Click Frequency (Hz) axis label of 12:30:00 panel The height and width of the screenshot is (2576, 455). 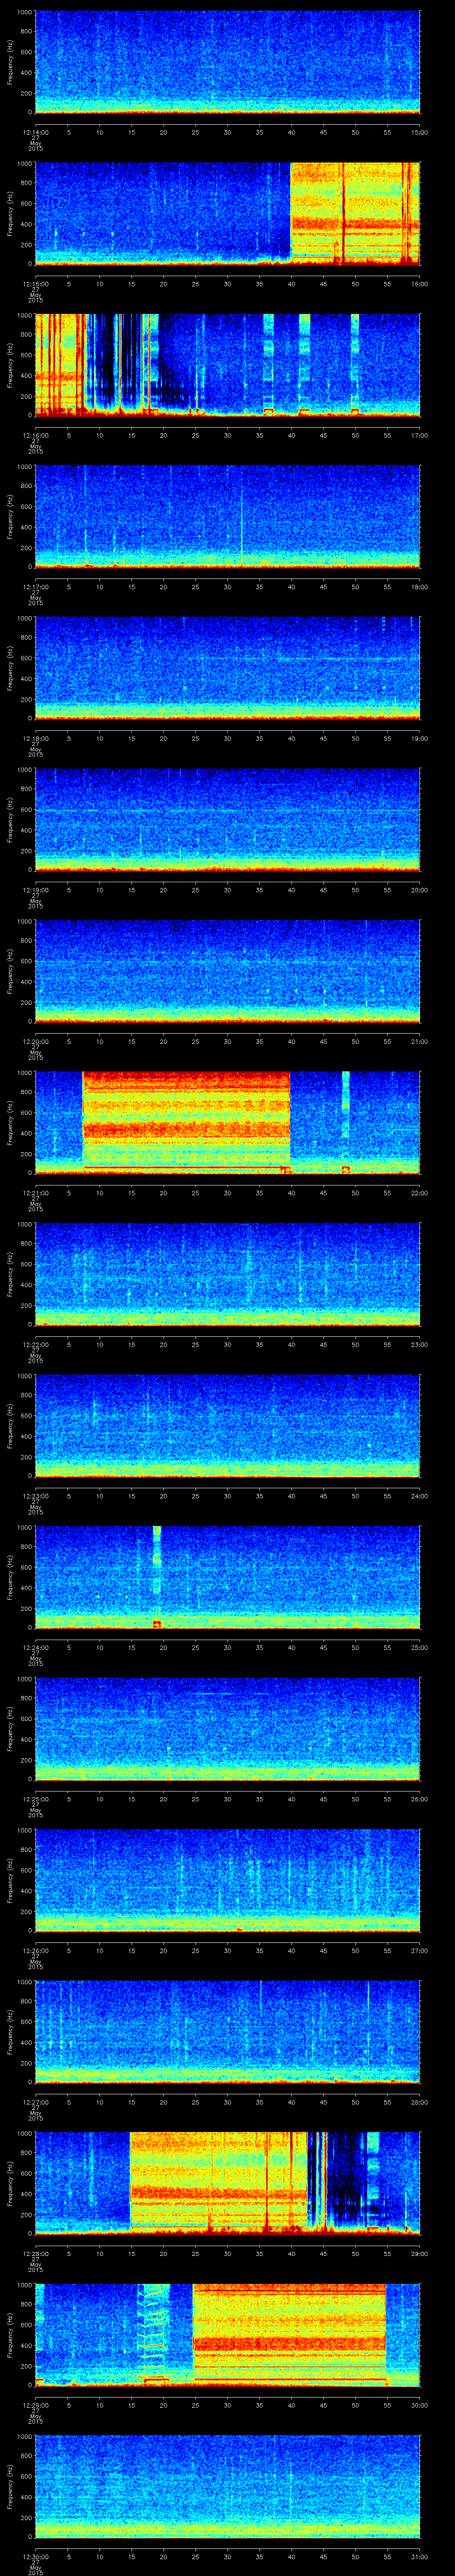[x=10, y=2486]
